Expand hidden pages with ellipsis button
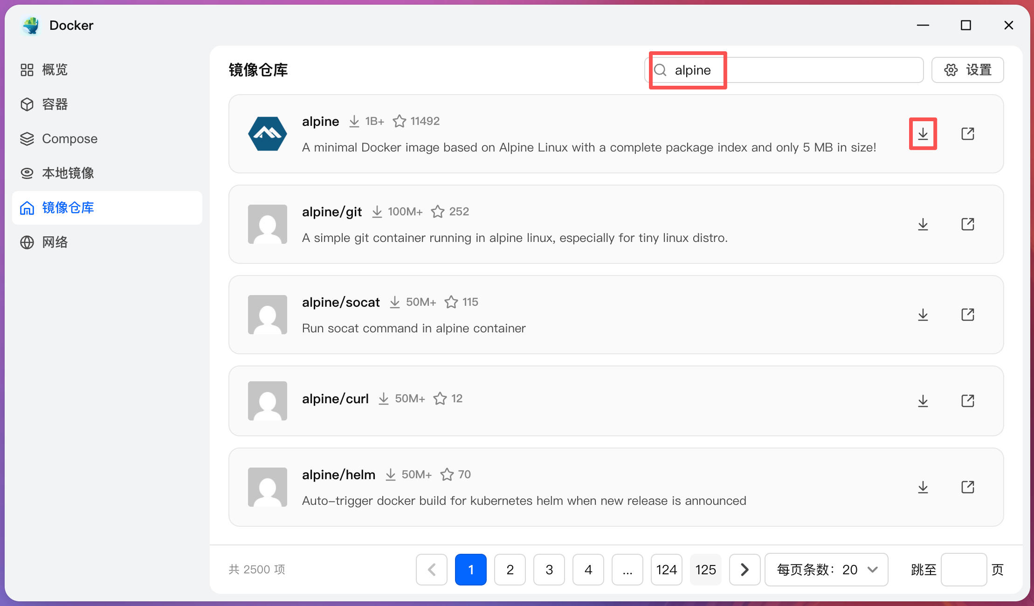1034x606 pixels. click(x=627, y=569)
